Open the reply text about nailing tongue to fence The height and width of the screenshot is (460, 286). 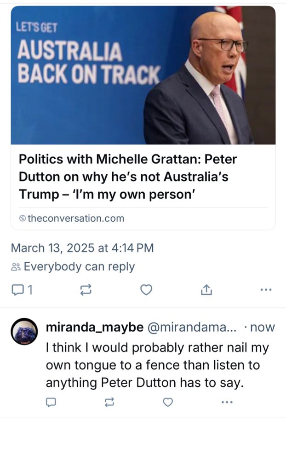pos(157,365)
